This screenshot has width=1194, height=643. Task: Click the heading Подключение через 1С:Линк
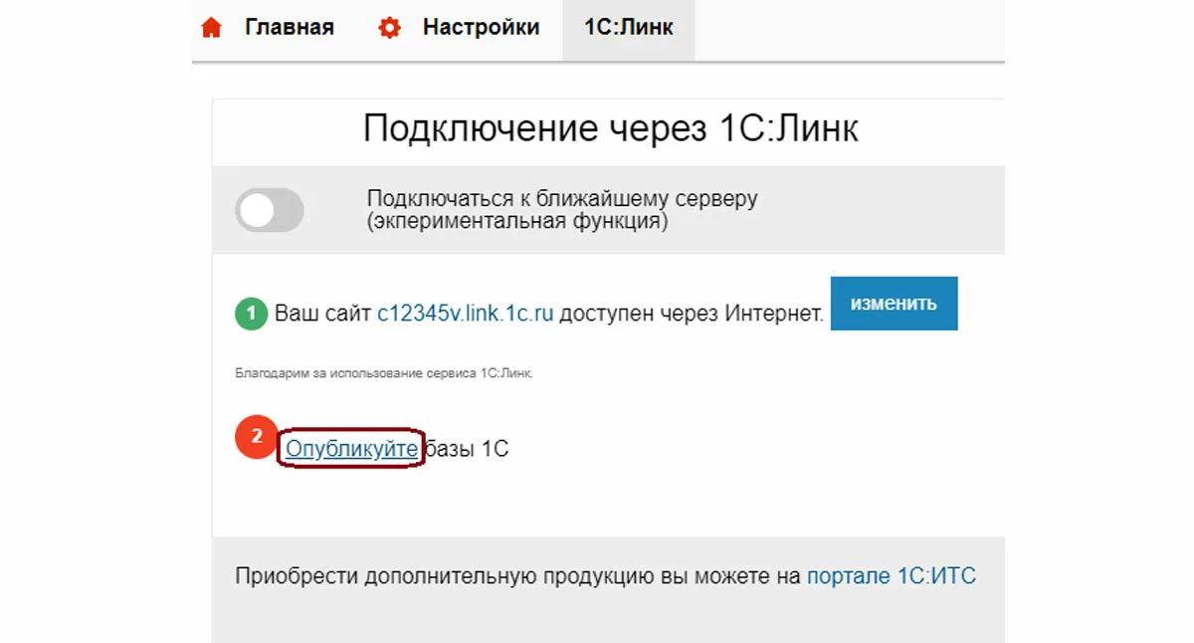coord(610,128)
